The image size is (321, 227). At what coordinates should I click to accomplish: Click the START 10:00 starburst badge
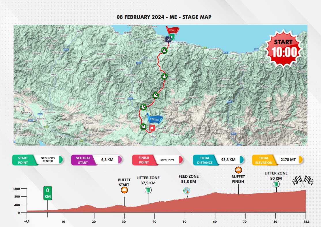tap(284, 48)
